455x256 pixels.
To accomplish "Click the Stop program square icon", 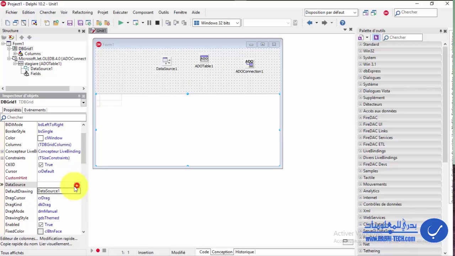I will pyautogui.click(x=157, y=23).
